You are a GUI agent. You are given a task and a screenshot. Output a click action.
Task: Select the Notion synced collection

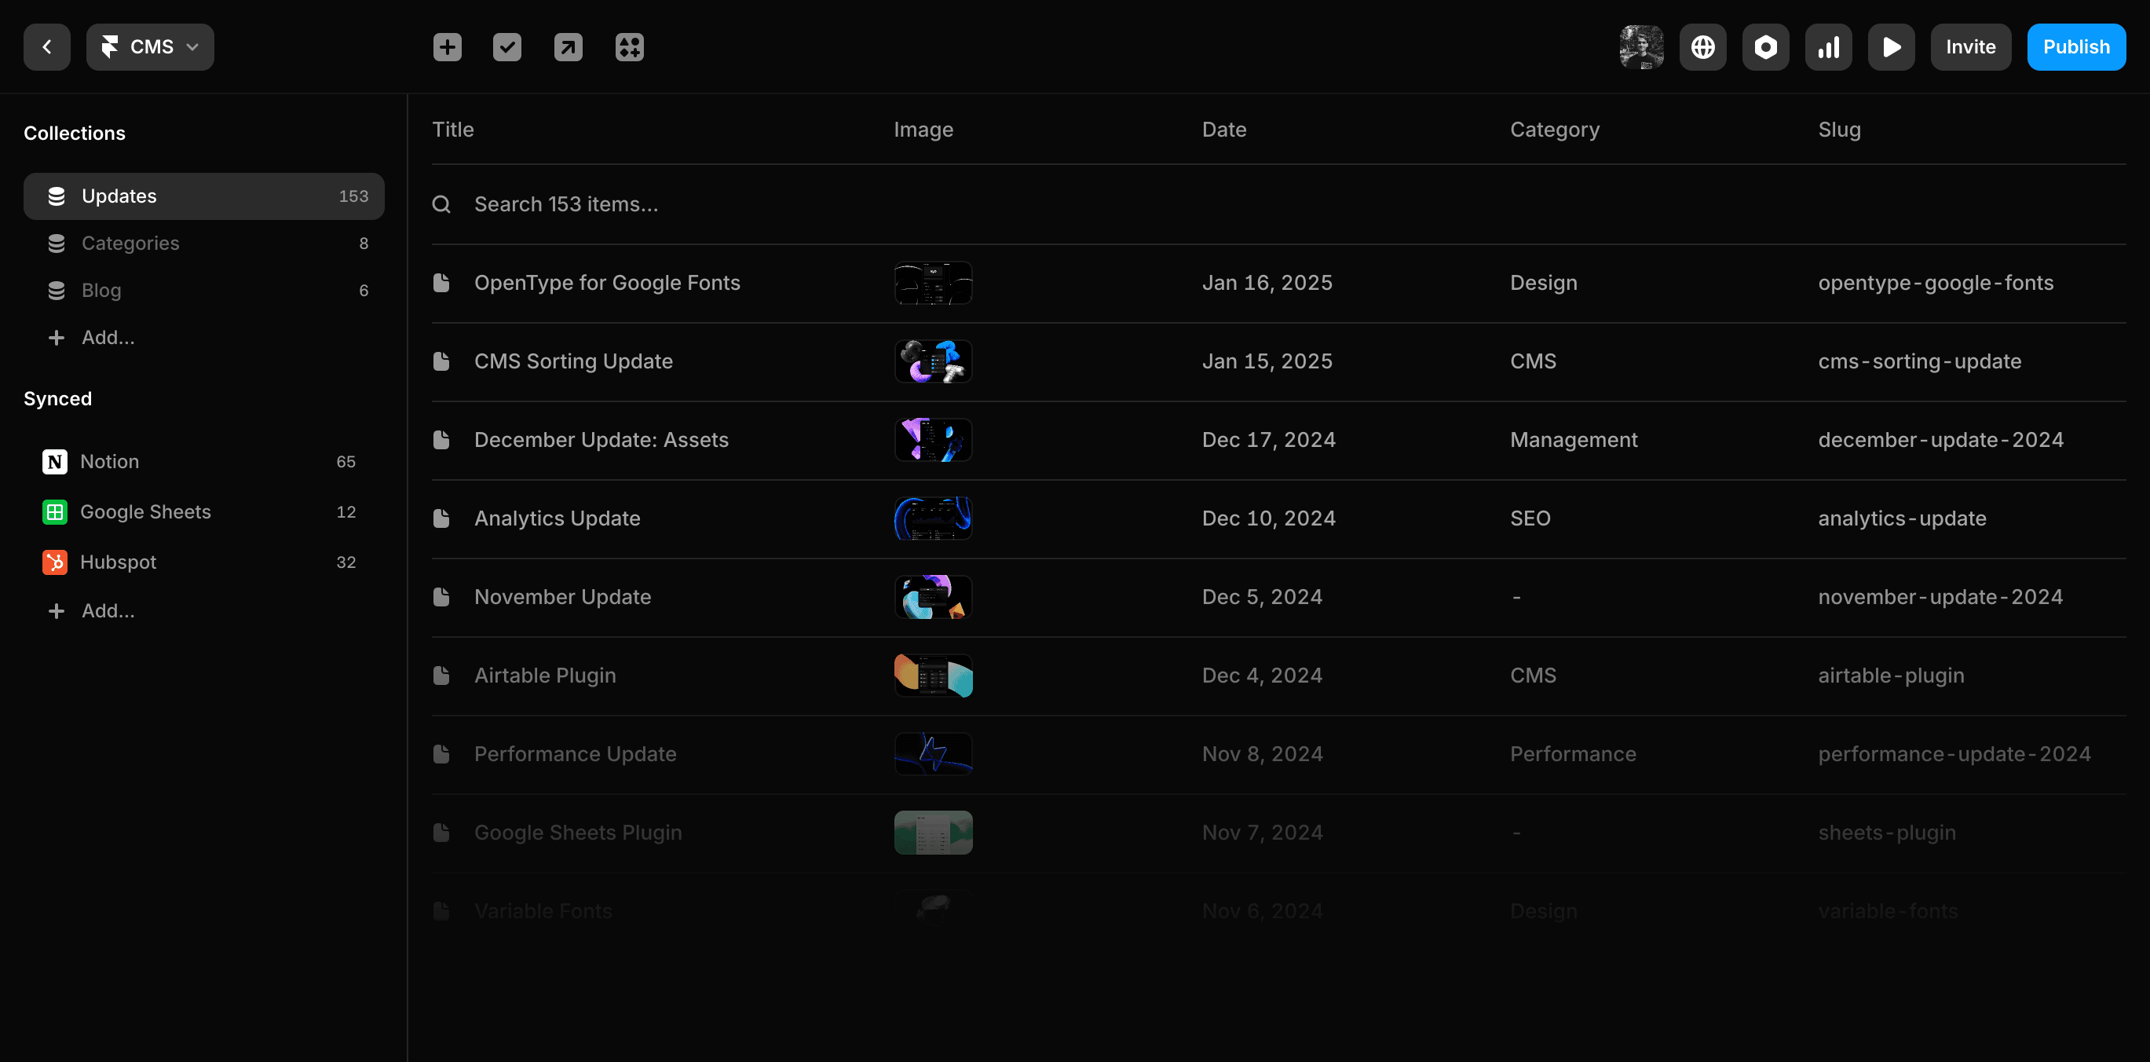[x=109, y=462]
